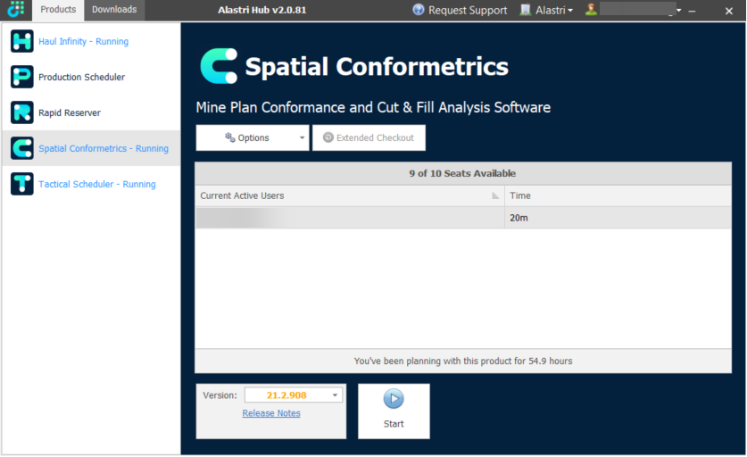
Task: Sort by Current Active Users column
Action: click(349, 195)
